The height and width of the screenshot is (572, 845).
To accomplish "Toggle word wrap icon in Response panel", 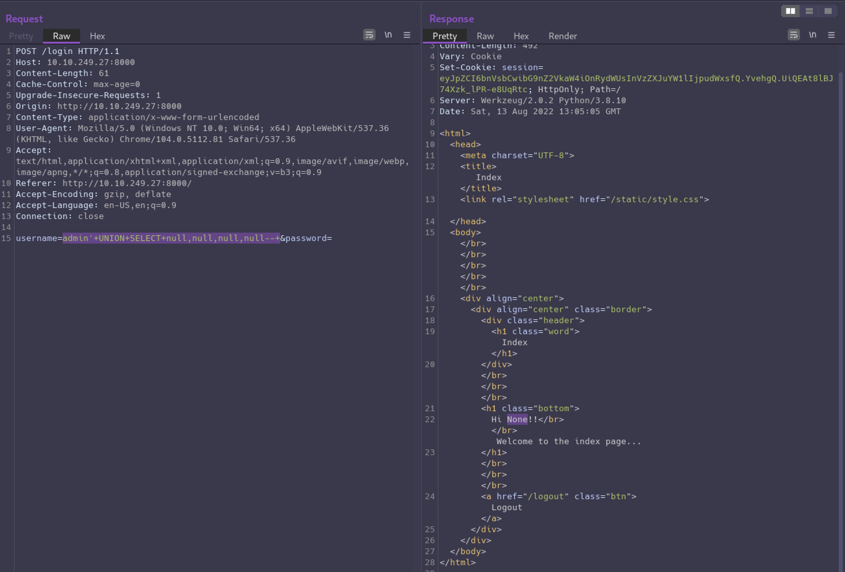I will pos(793,35).
